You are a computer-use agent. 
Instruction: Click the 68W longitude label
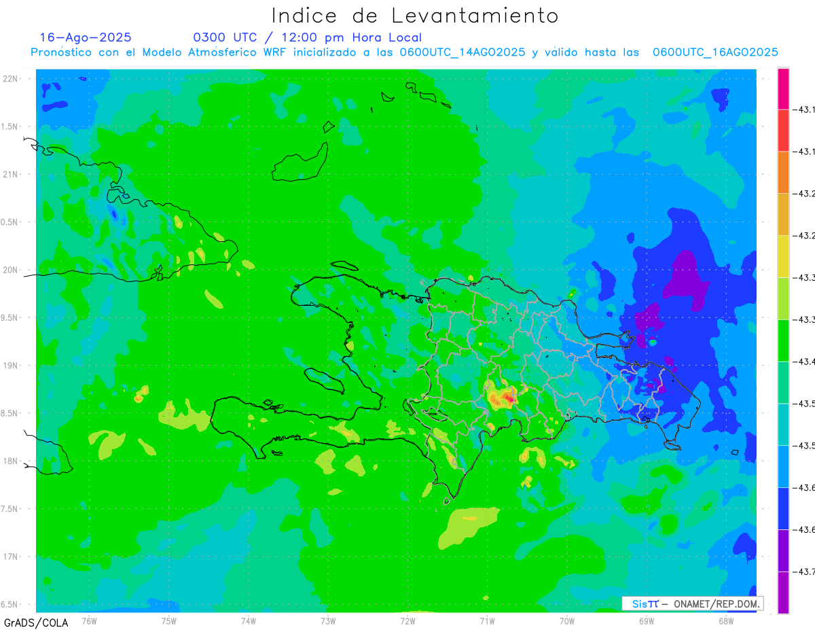click(x=726, y=620)
